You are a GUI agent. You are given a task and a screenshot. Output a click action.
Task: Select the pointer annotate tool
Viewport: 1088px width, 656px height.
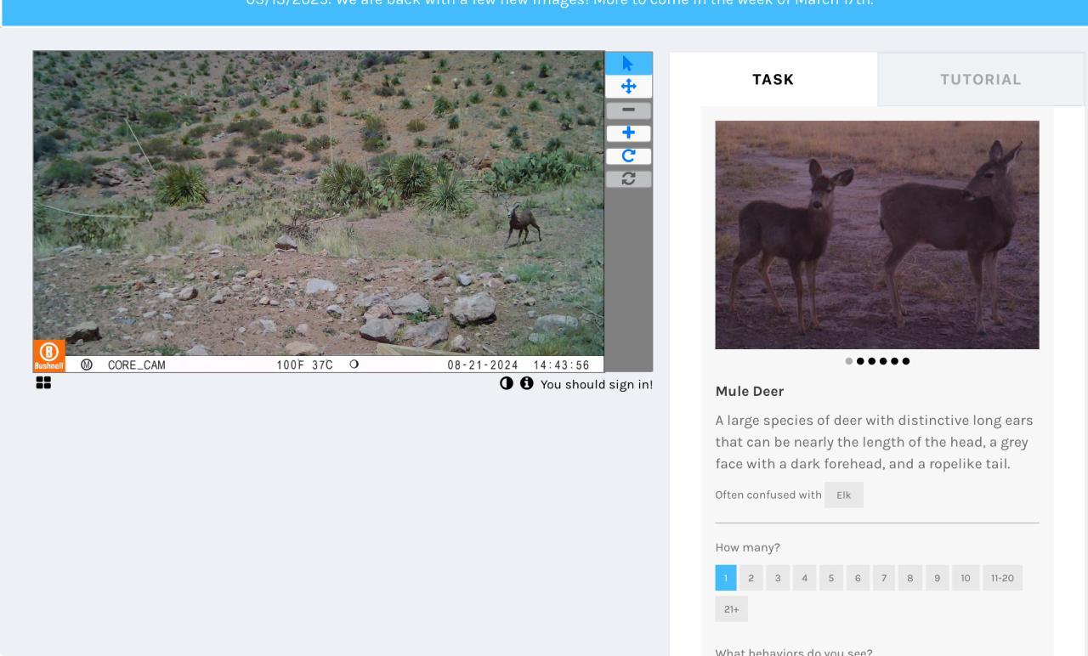[x=628, y=63]
